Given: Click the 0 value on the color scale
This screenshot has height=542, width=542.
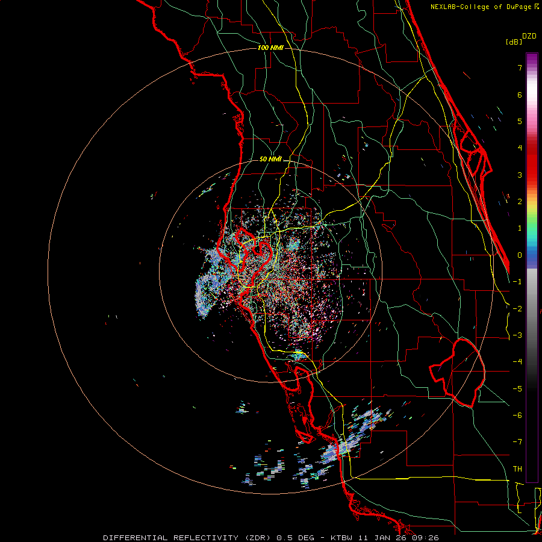Looking at the screenshot, I should 520,255.
